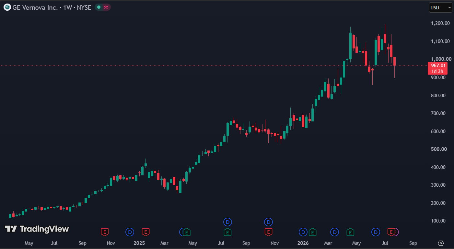Open the dividend marker for October 2025
The width and height of the screenshot is (454, 249).
click(x=268, y=222)
